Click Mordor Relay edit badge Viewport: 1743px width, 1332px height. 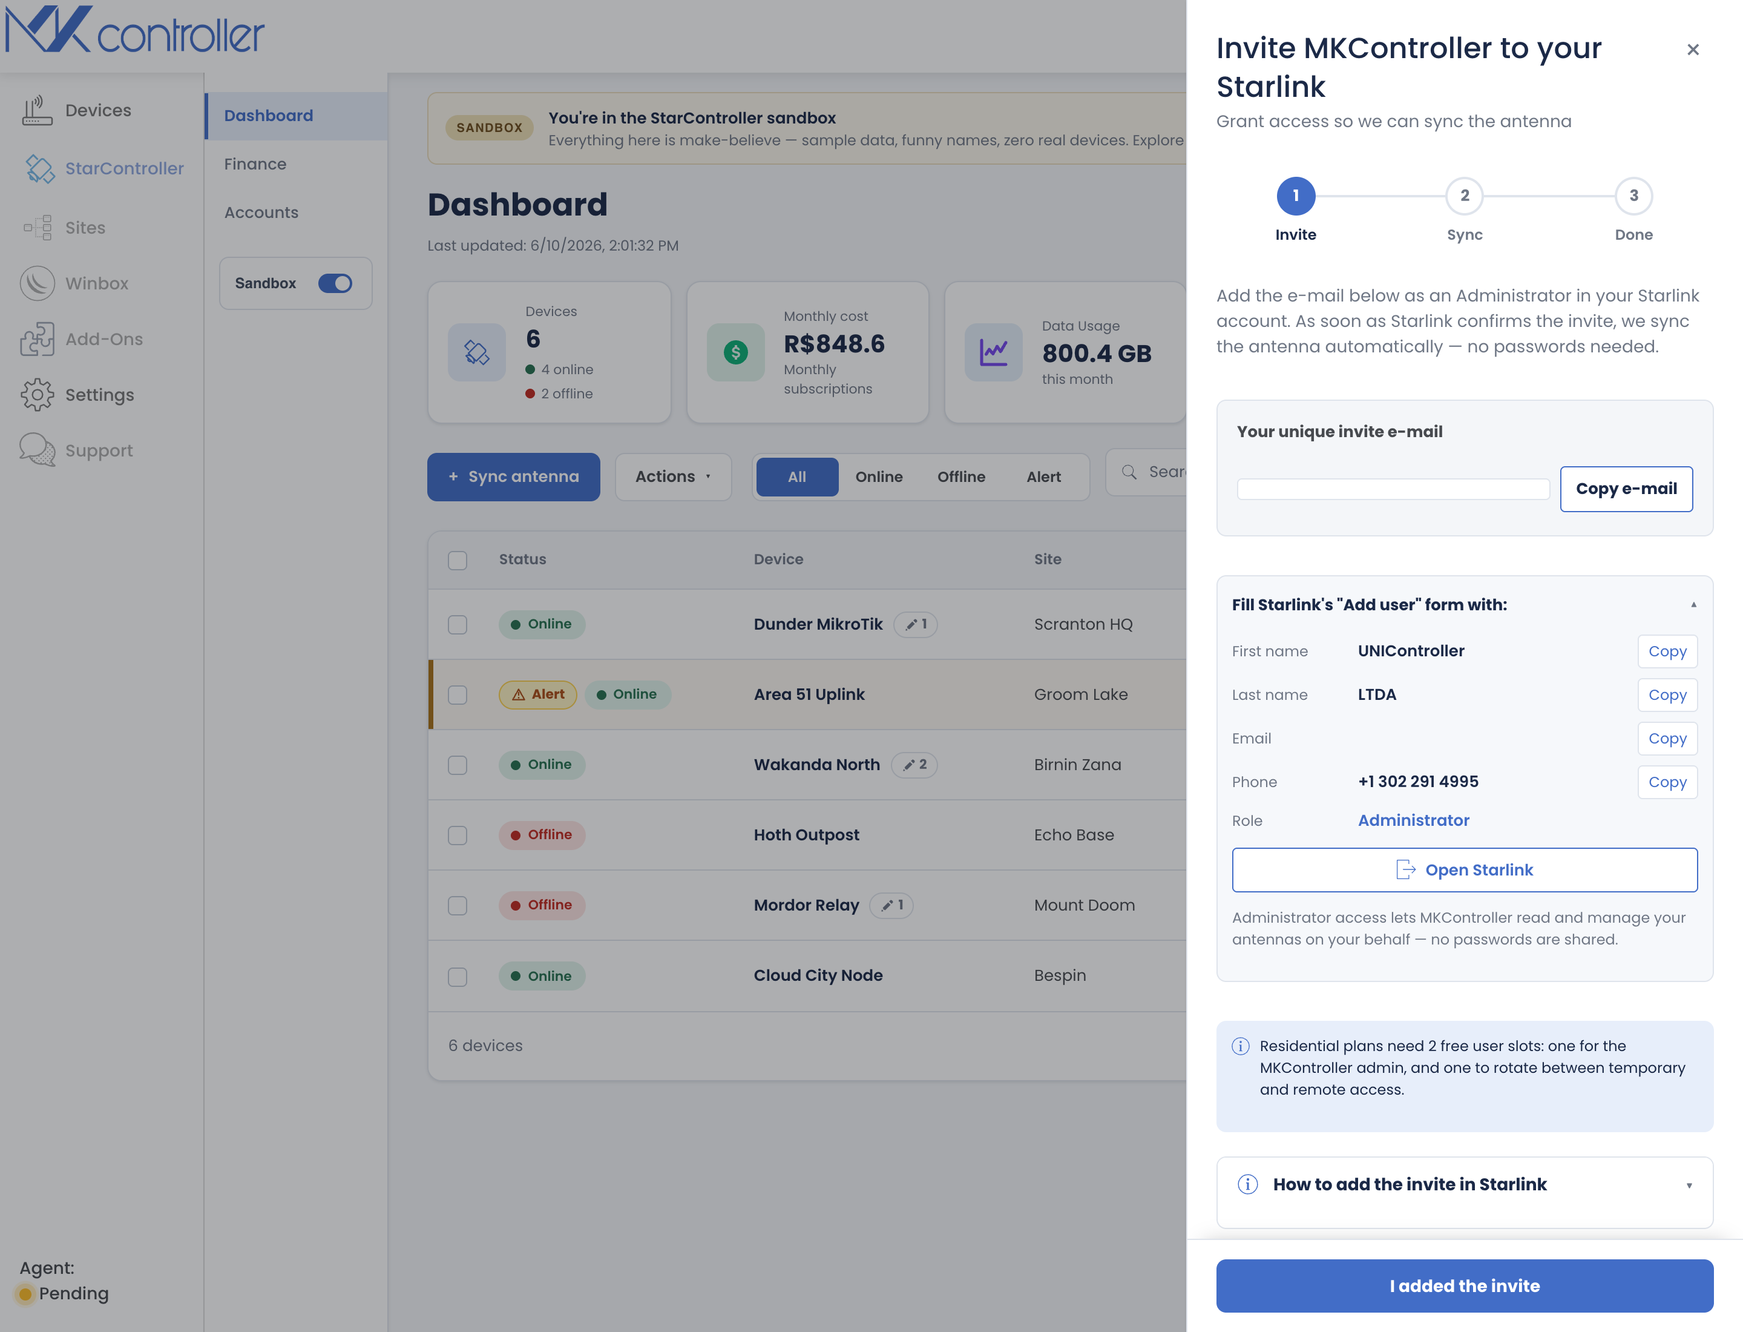[891, 905]
